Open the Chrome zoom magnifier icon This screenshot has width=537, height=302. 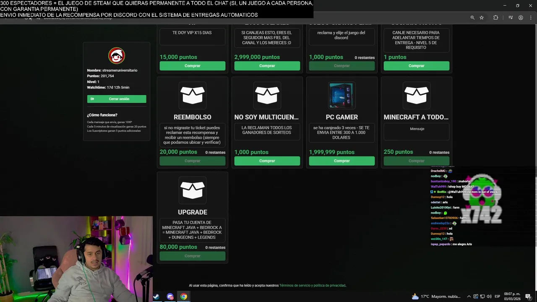(472, 18)
